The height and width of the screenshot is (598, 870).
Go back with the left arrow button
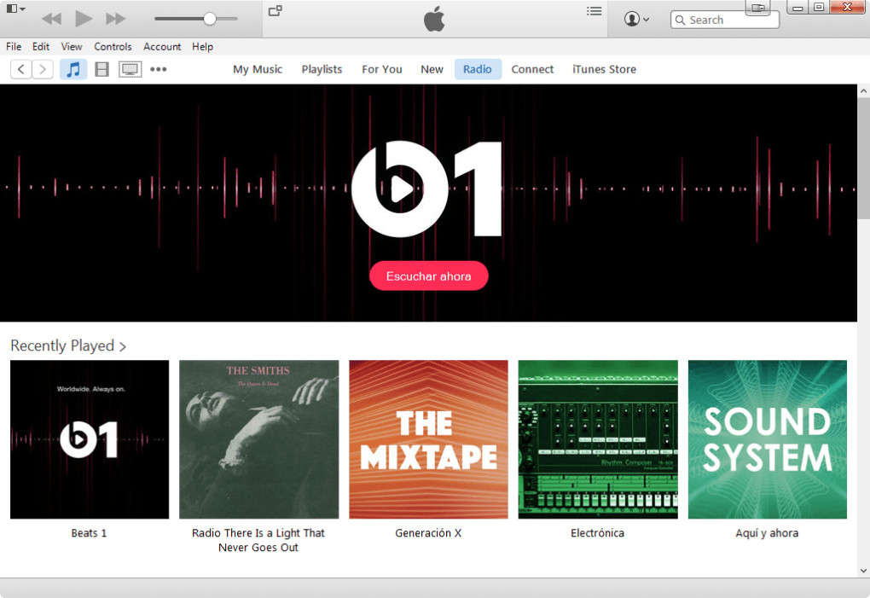pos(21,69)
